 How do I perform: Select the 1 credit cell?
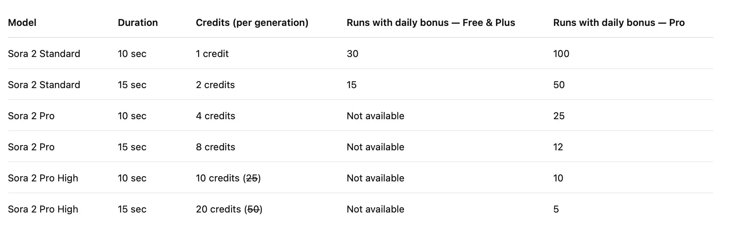coord(212,54)
